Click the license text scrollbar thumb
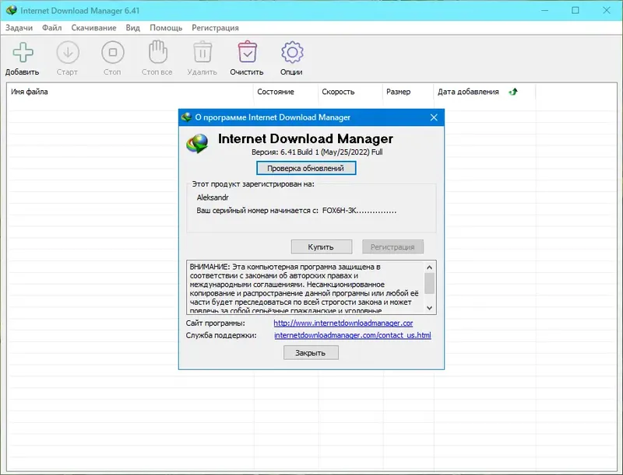Image resolution: width=623 pixels, height=475 pixels. (429, 283)
